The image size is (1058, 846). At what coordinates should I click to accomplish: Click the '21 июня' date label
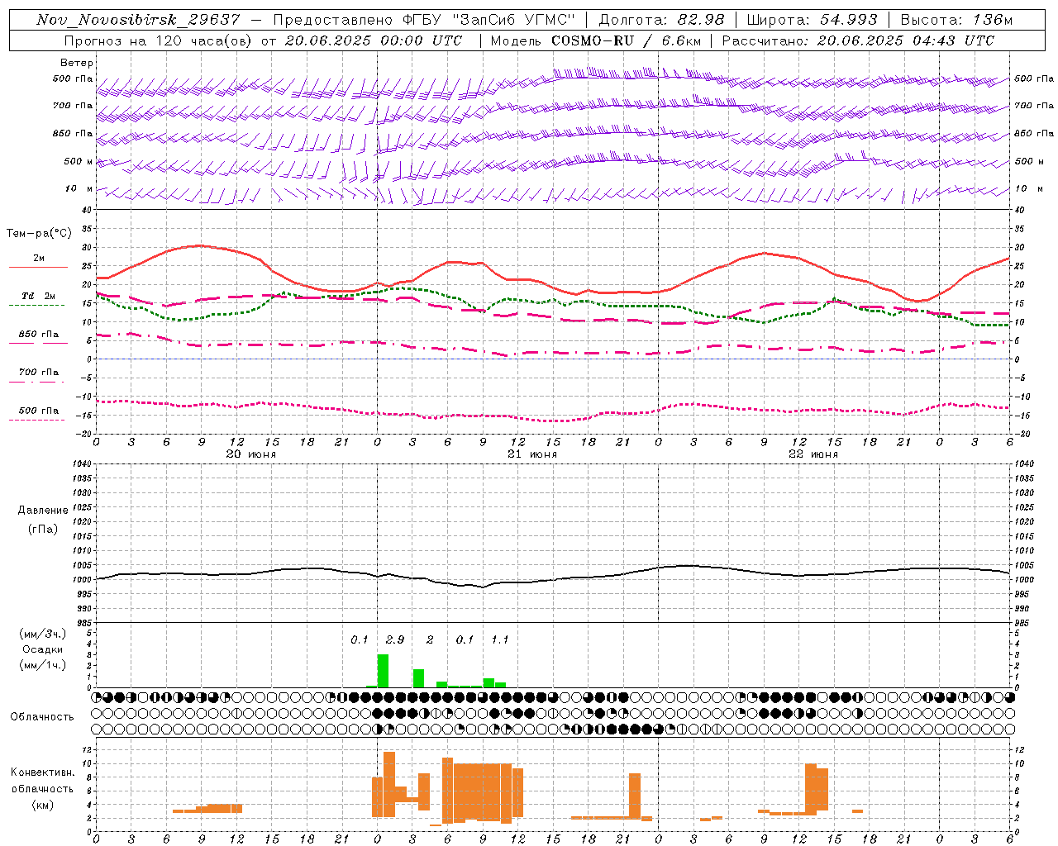532,454
